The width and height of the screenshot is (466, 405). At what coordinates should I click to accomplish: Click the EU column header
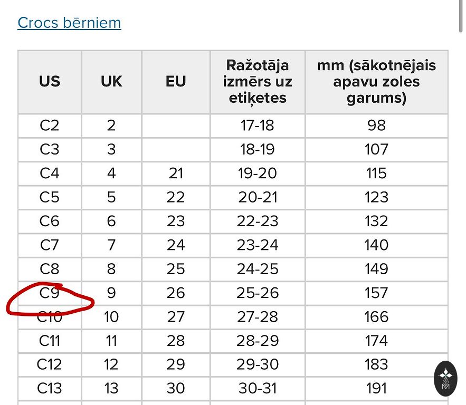(176, 82)
